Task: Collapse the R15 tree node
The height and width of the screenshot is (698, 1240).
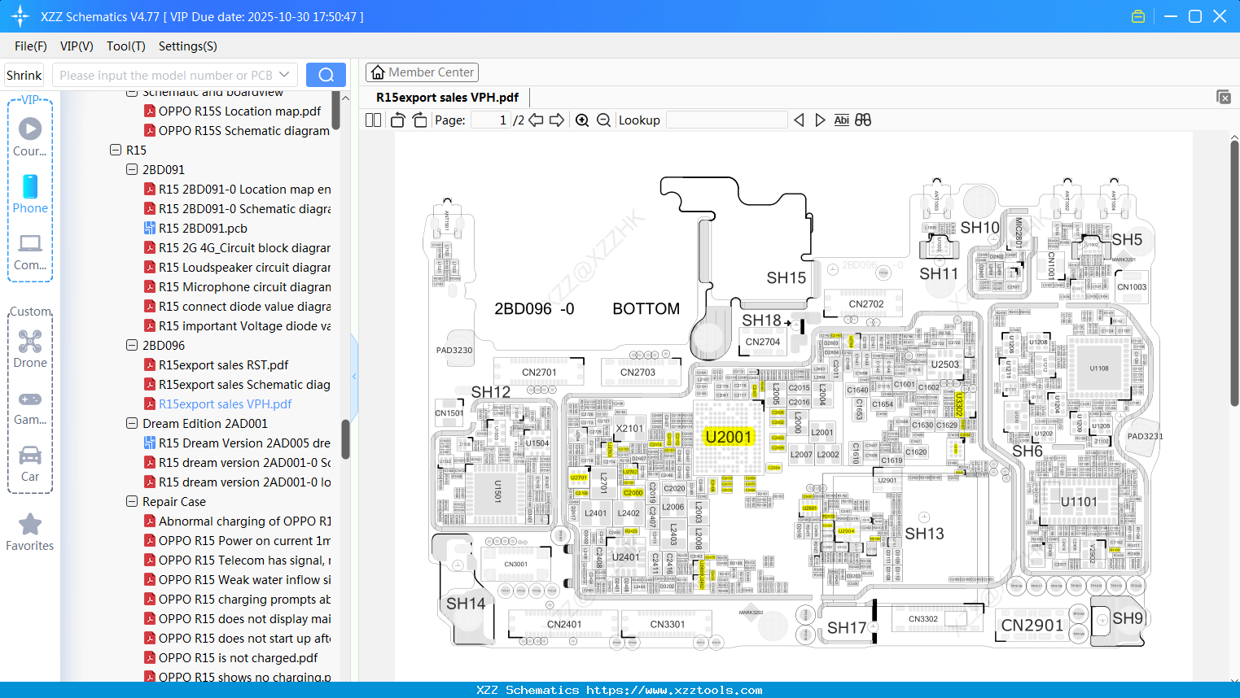Action: coord(116,150)
